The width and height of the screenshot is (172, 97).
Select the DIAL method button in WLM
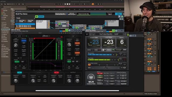point(100,78)
